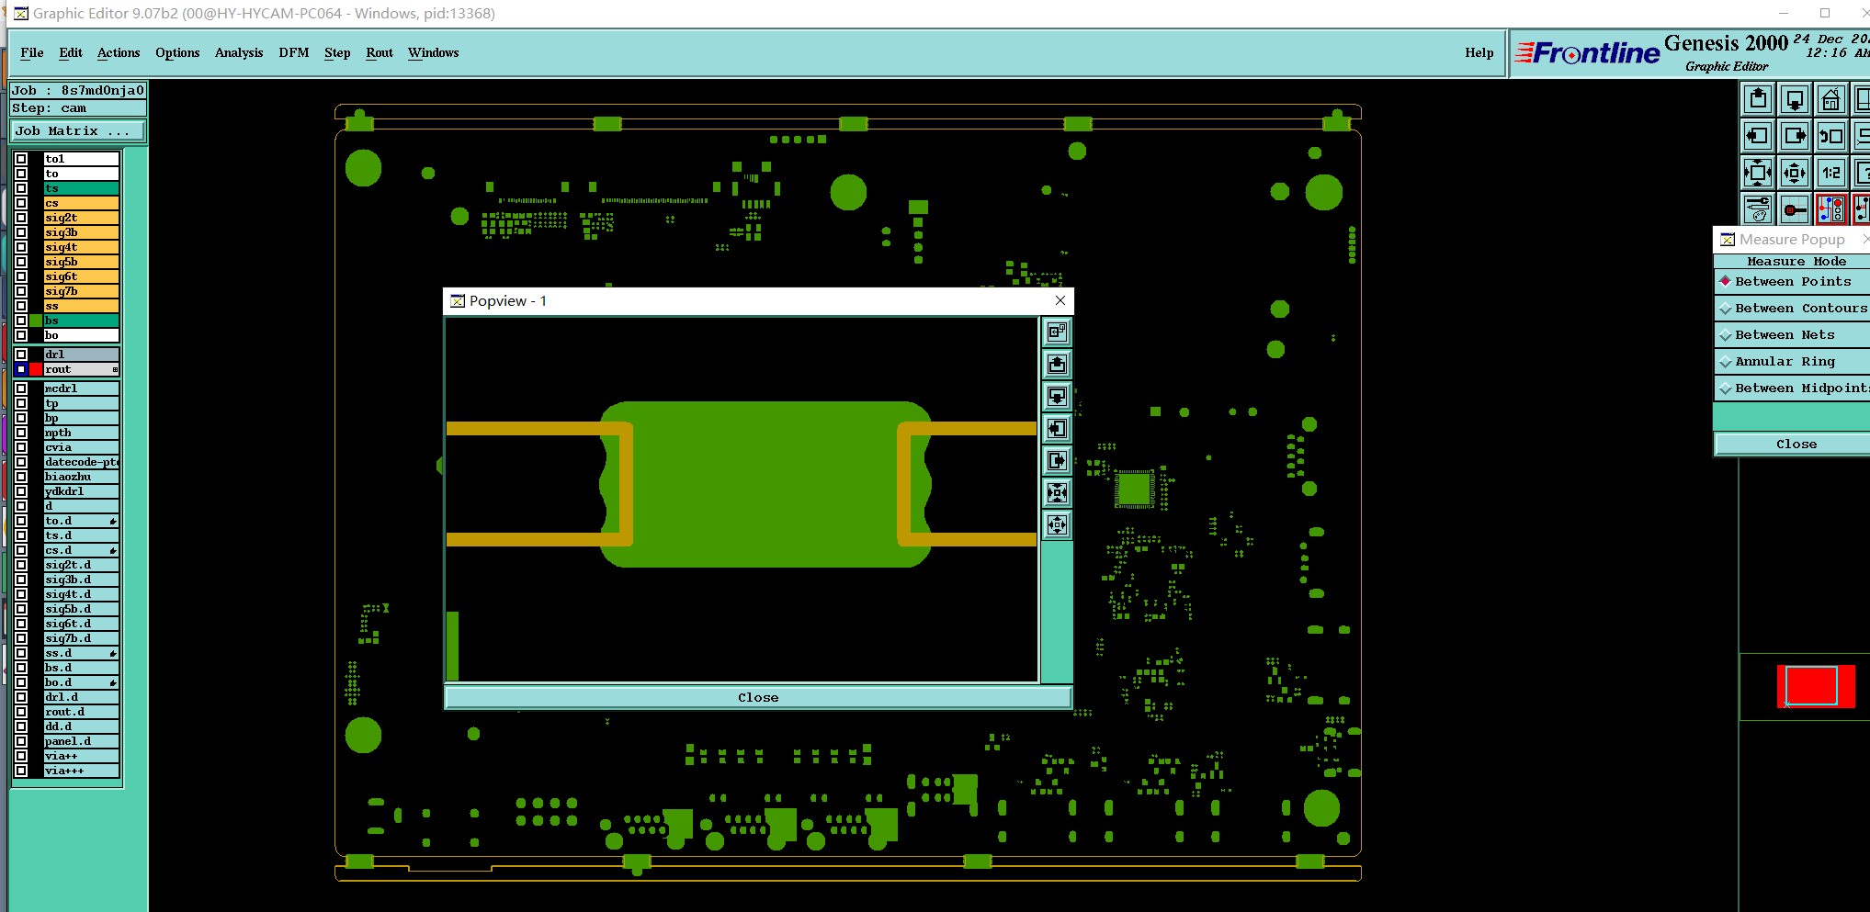Select Between Points measure mode
This screenshot has width=1870, height=912.
click(1792, 282)
